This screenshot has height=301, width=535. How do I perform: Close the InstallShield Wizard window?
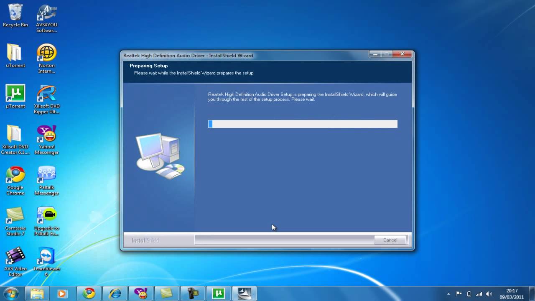click(x=403, y=54)
